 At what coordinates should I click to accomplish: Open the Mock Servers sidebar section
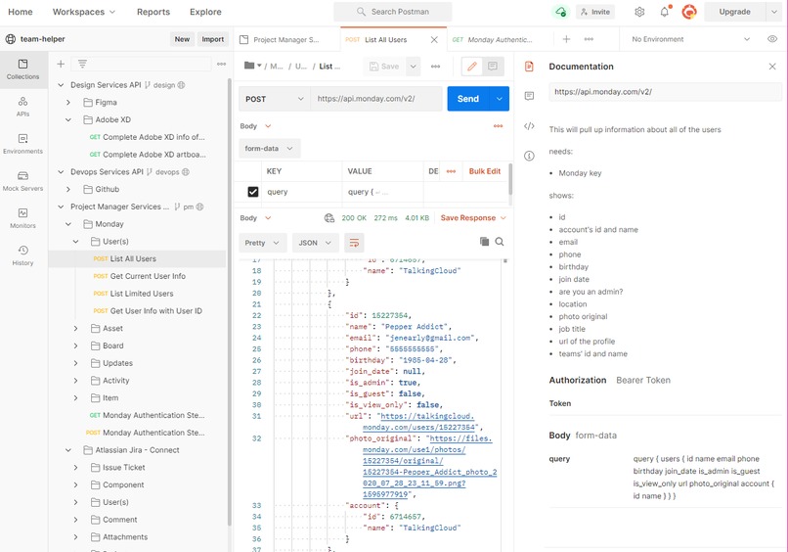pos(23,181)
